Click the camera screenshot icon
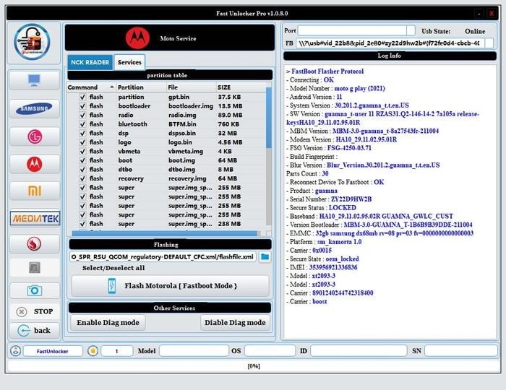506x390 pixels. (34, 290)
